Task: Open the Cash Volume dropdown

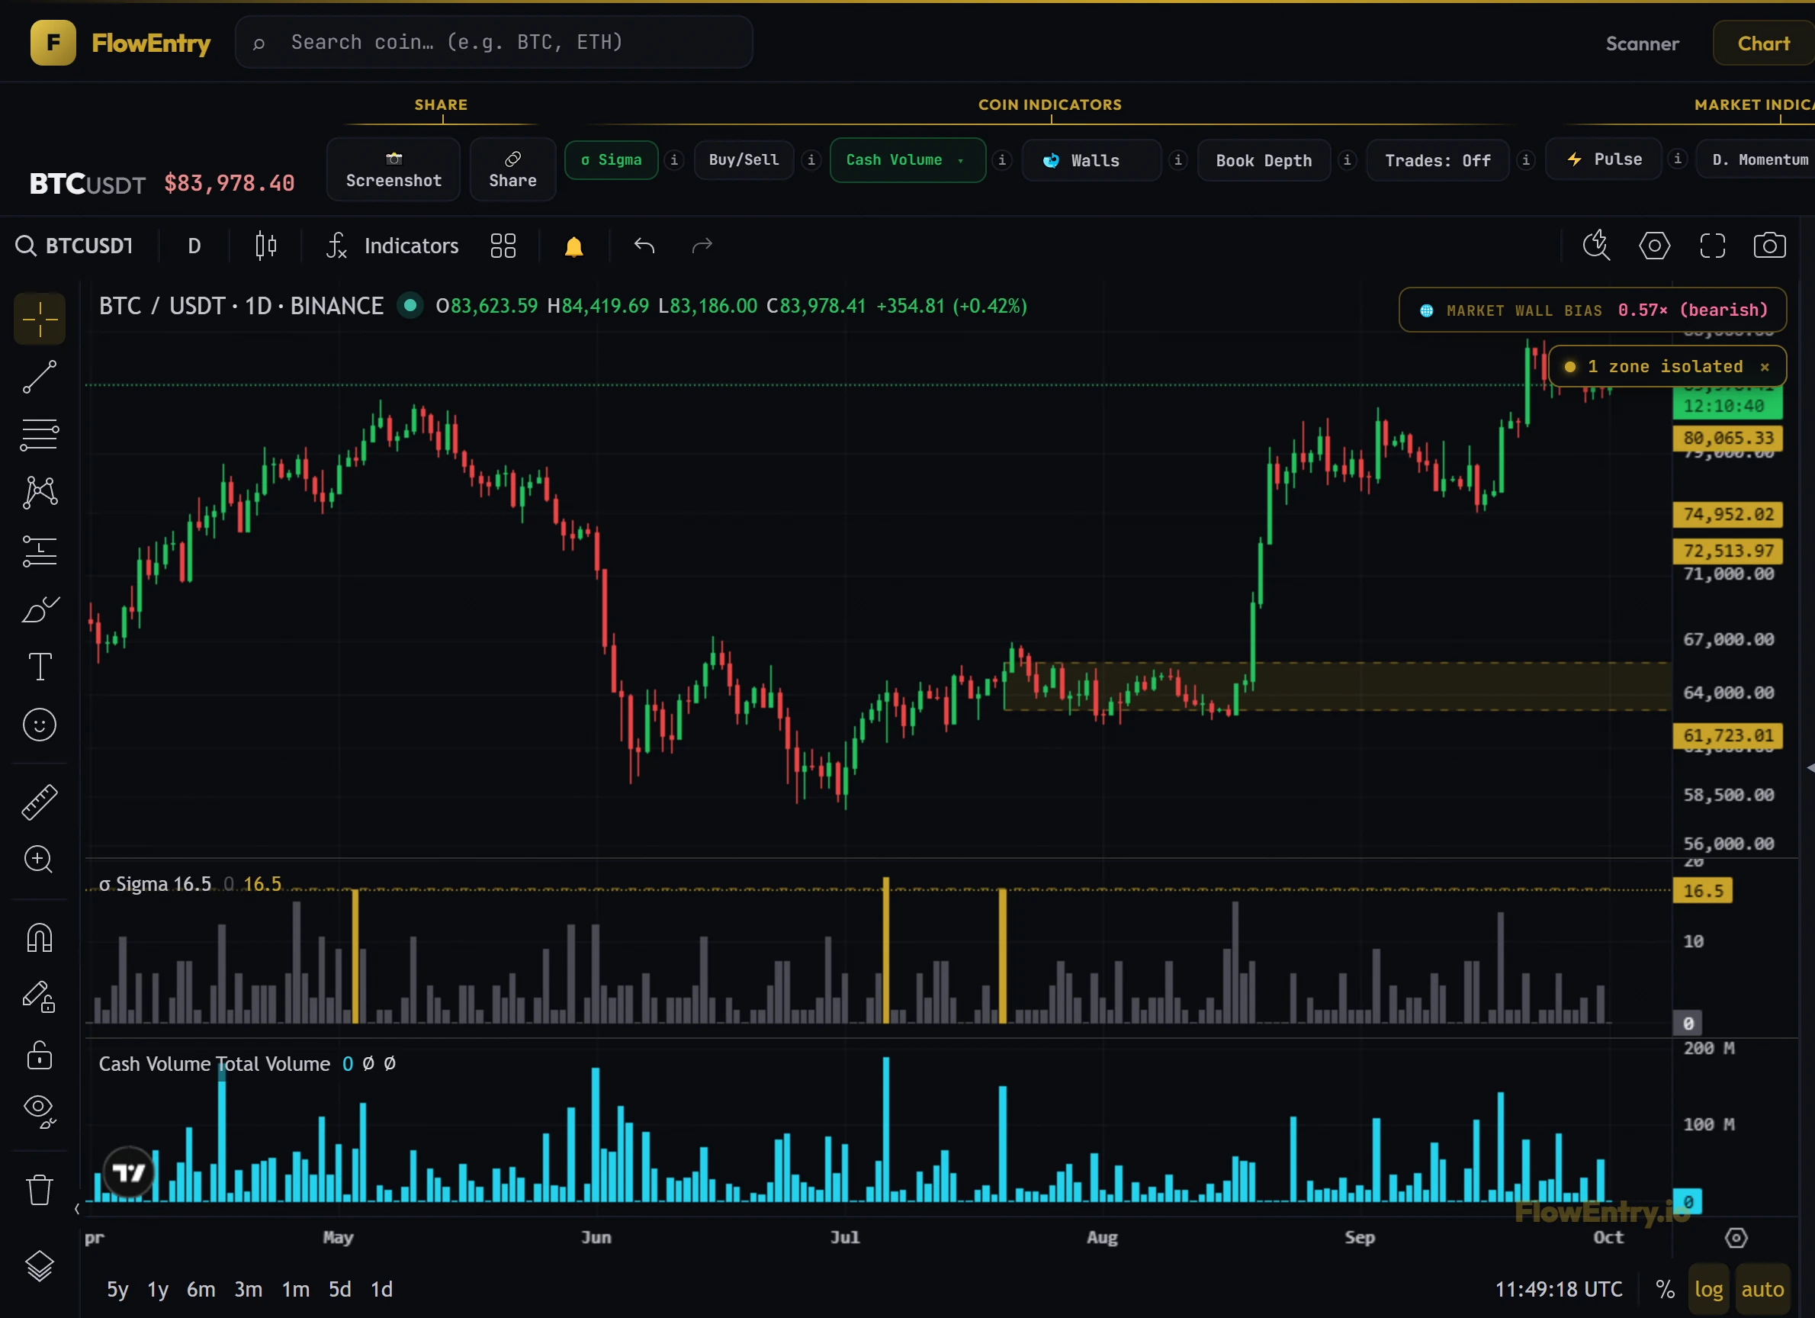Action: point(907,160)
